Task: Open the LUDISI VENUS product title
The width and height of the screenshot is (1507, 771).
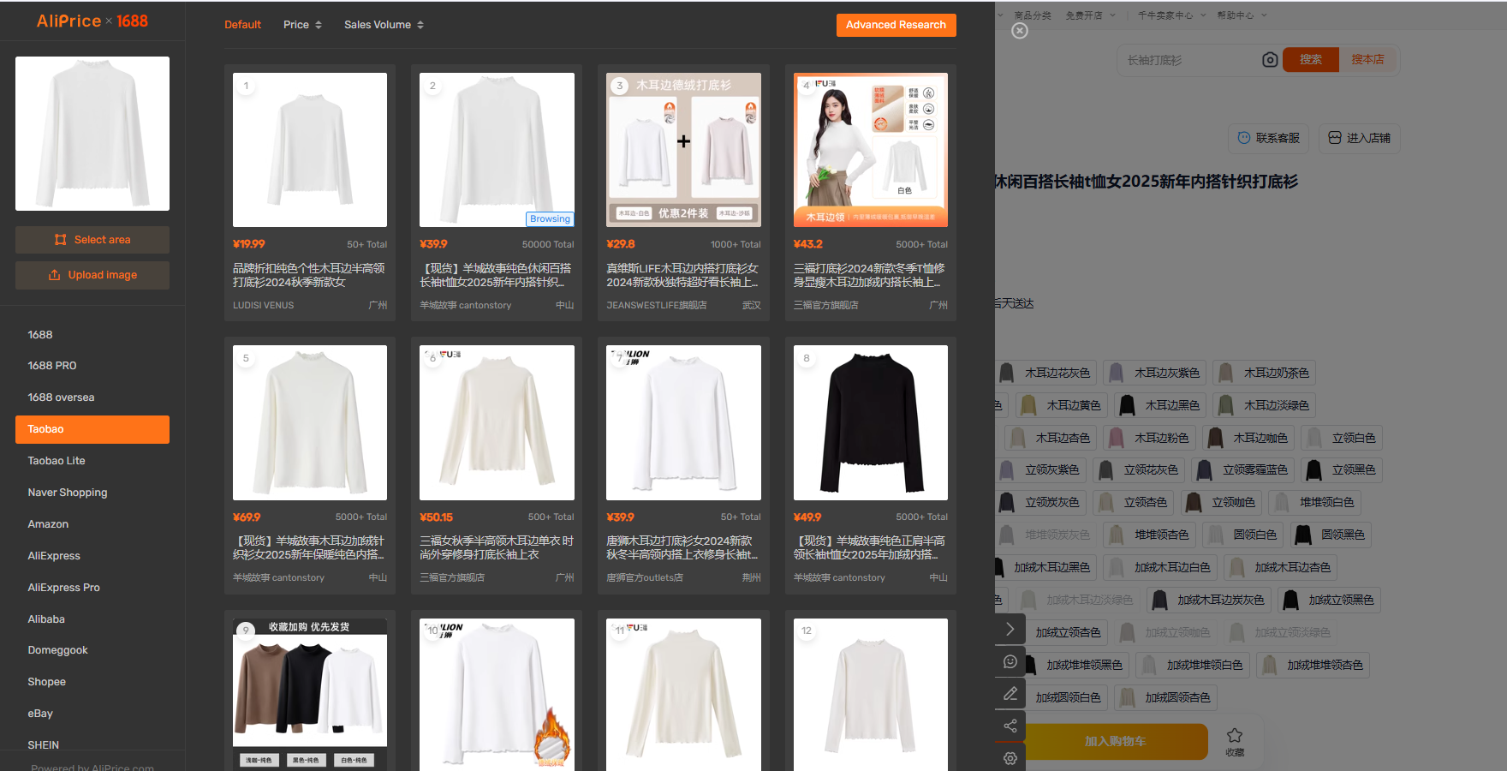Action: (x=309, y=275)
